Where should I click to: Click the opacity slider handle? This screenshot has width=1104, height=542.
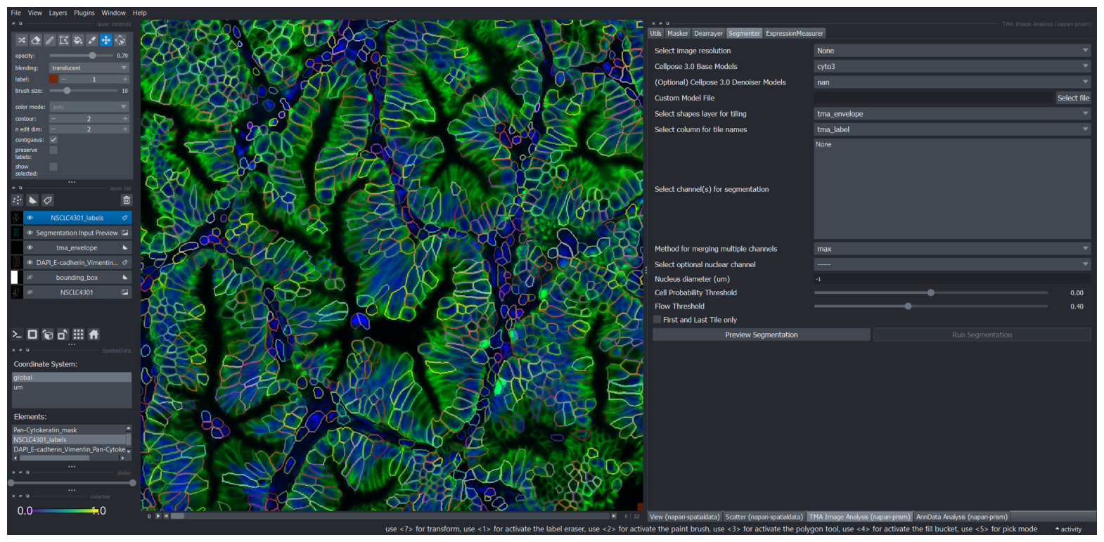92,55
